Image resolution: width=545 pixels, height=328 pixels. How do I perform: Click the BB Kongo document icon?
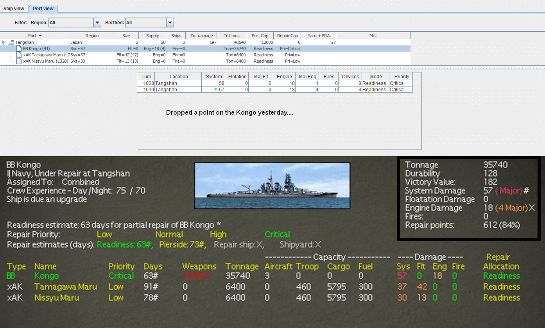pos(19,49)
